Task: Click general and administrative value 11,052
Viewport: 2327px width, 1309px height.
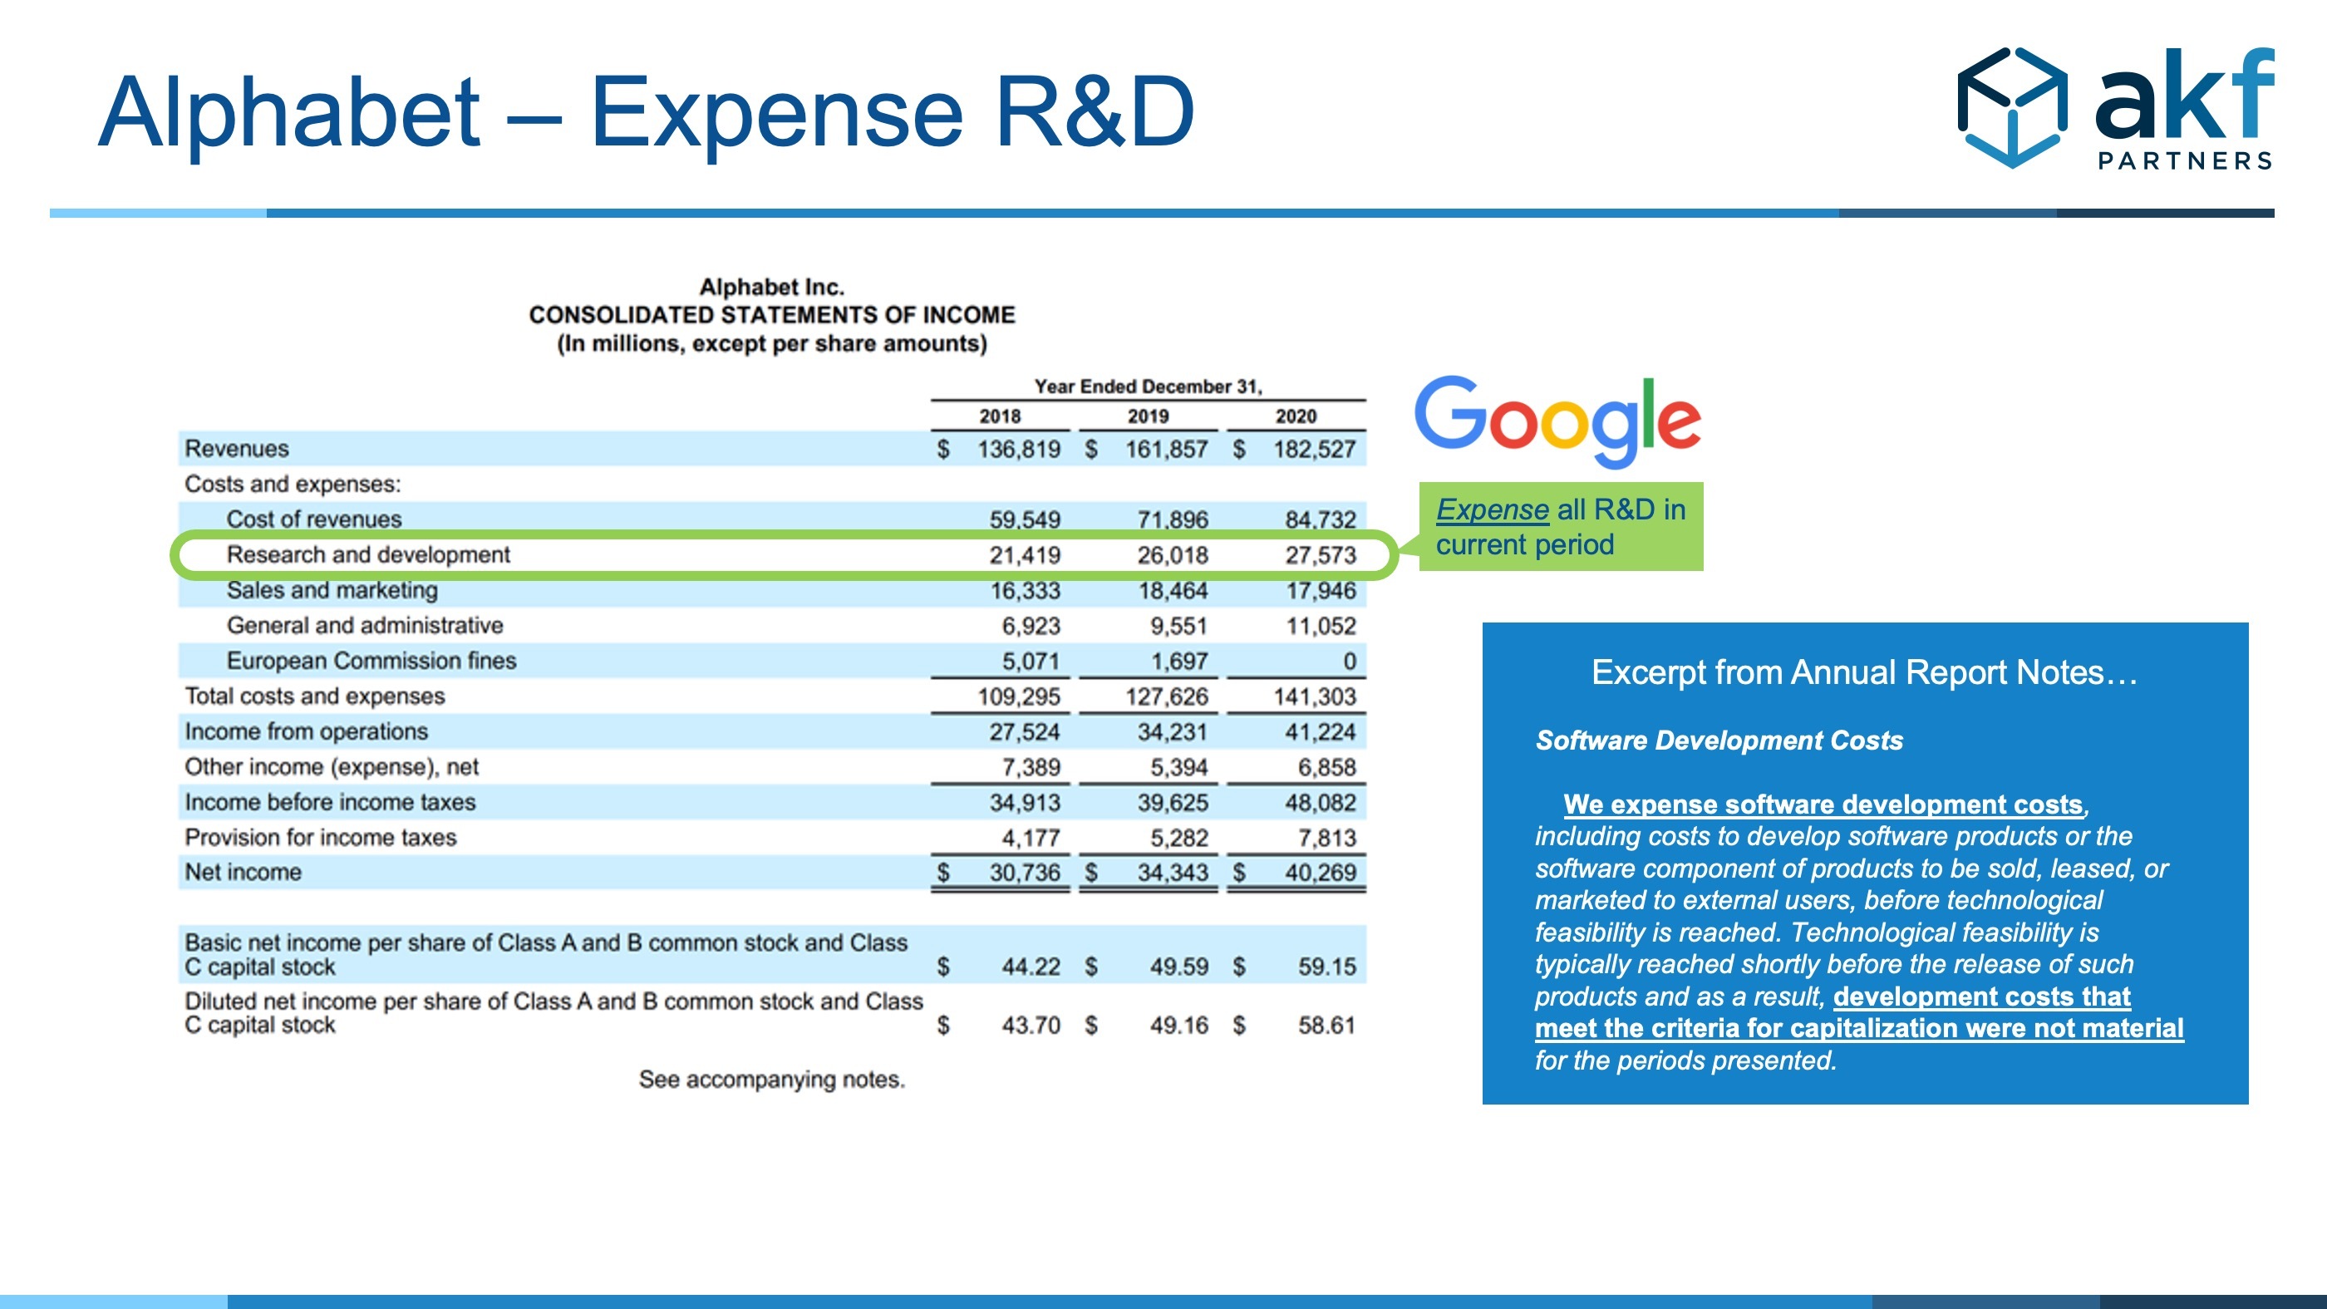Action: pyautogui.click(x=1321, y=626)
